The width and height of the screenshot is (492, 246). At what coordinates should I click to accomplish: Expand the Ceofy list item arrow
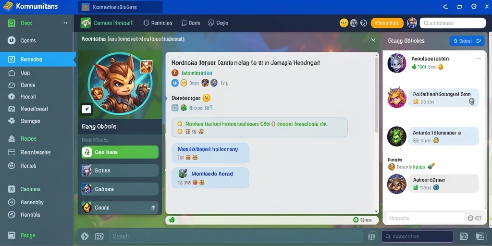tap(153, 208)
